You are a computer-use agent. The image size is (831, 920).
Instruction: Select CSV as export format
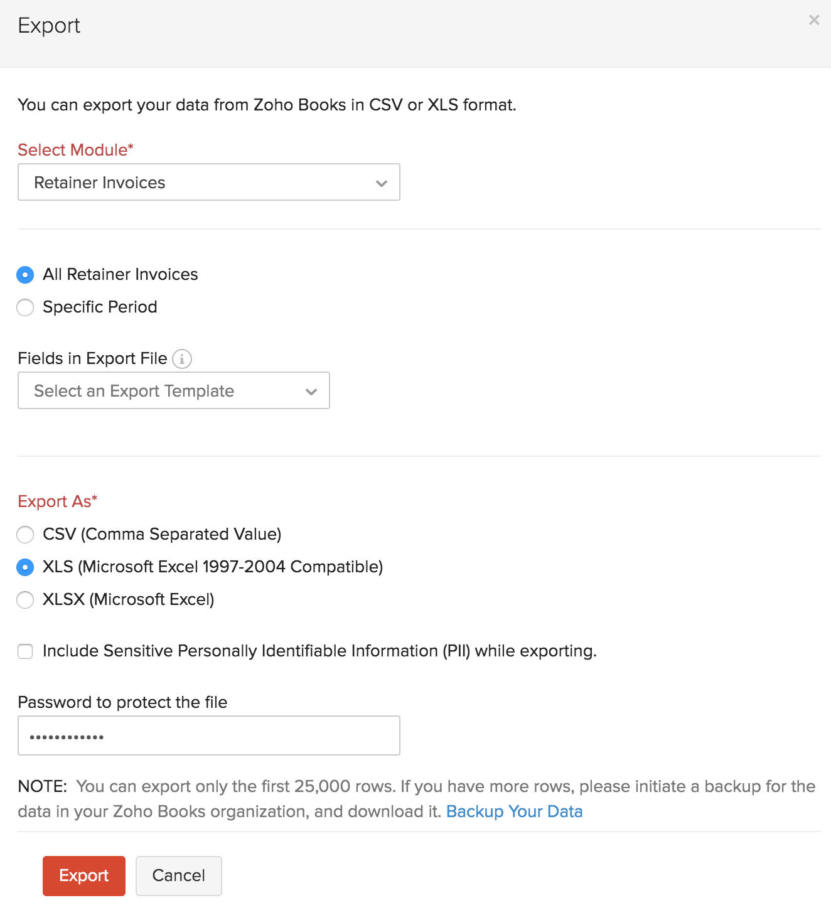tap(25, 535)
